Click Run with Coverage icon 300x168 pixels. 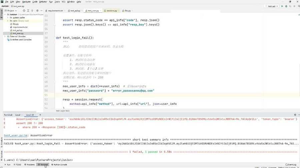pos(290,6)
